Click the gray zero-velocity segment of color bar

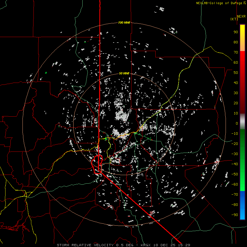click(x=242, y=121)
